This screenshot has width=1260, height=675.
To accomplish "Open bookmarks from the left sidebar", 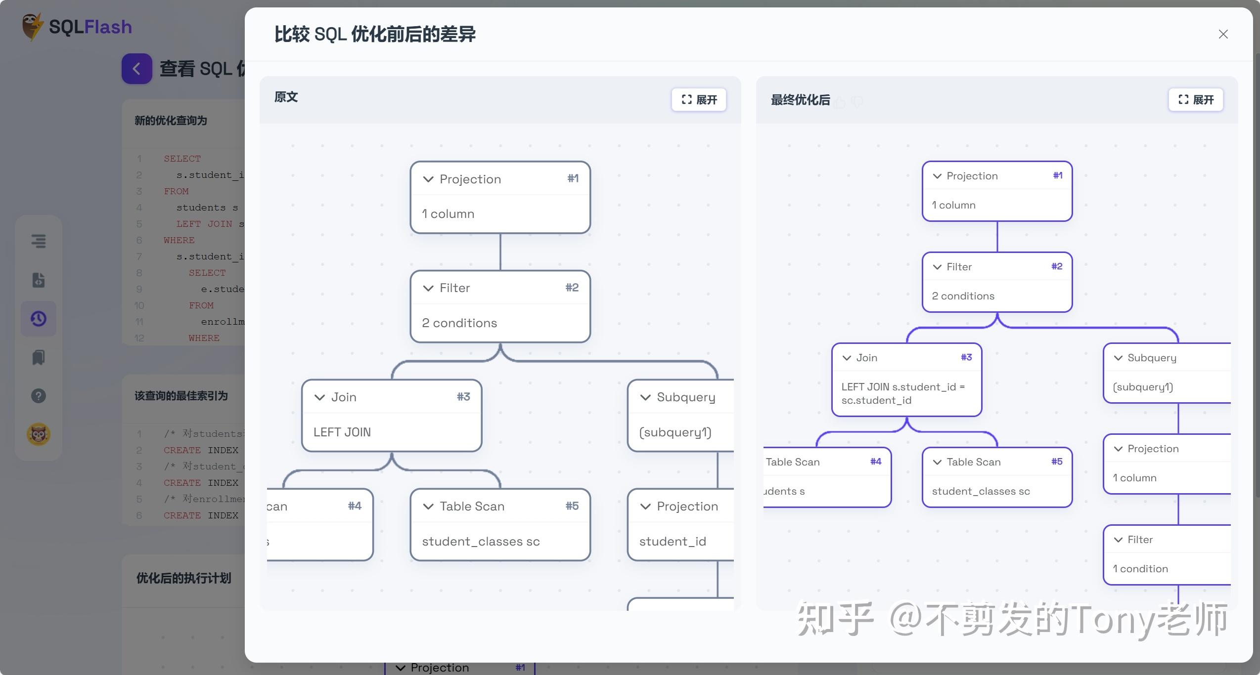I will [x=39, y=357].
